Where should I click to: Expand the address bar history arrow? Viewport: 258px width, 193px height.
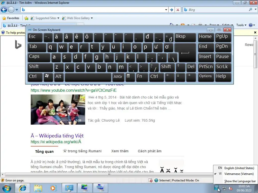[x=166, y=10]
